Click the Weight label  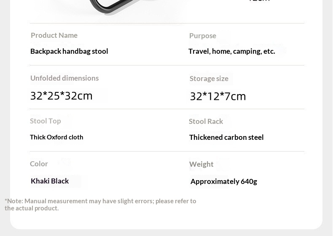click(201, 164)
